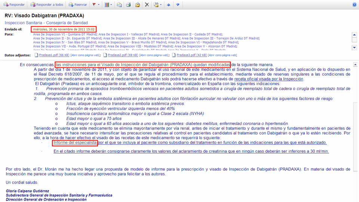Go to next message with down arrow
Viewport: 359px width, 202px height.
pos(178,4)
